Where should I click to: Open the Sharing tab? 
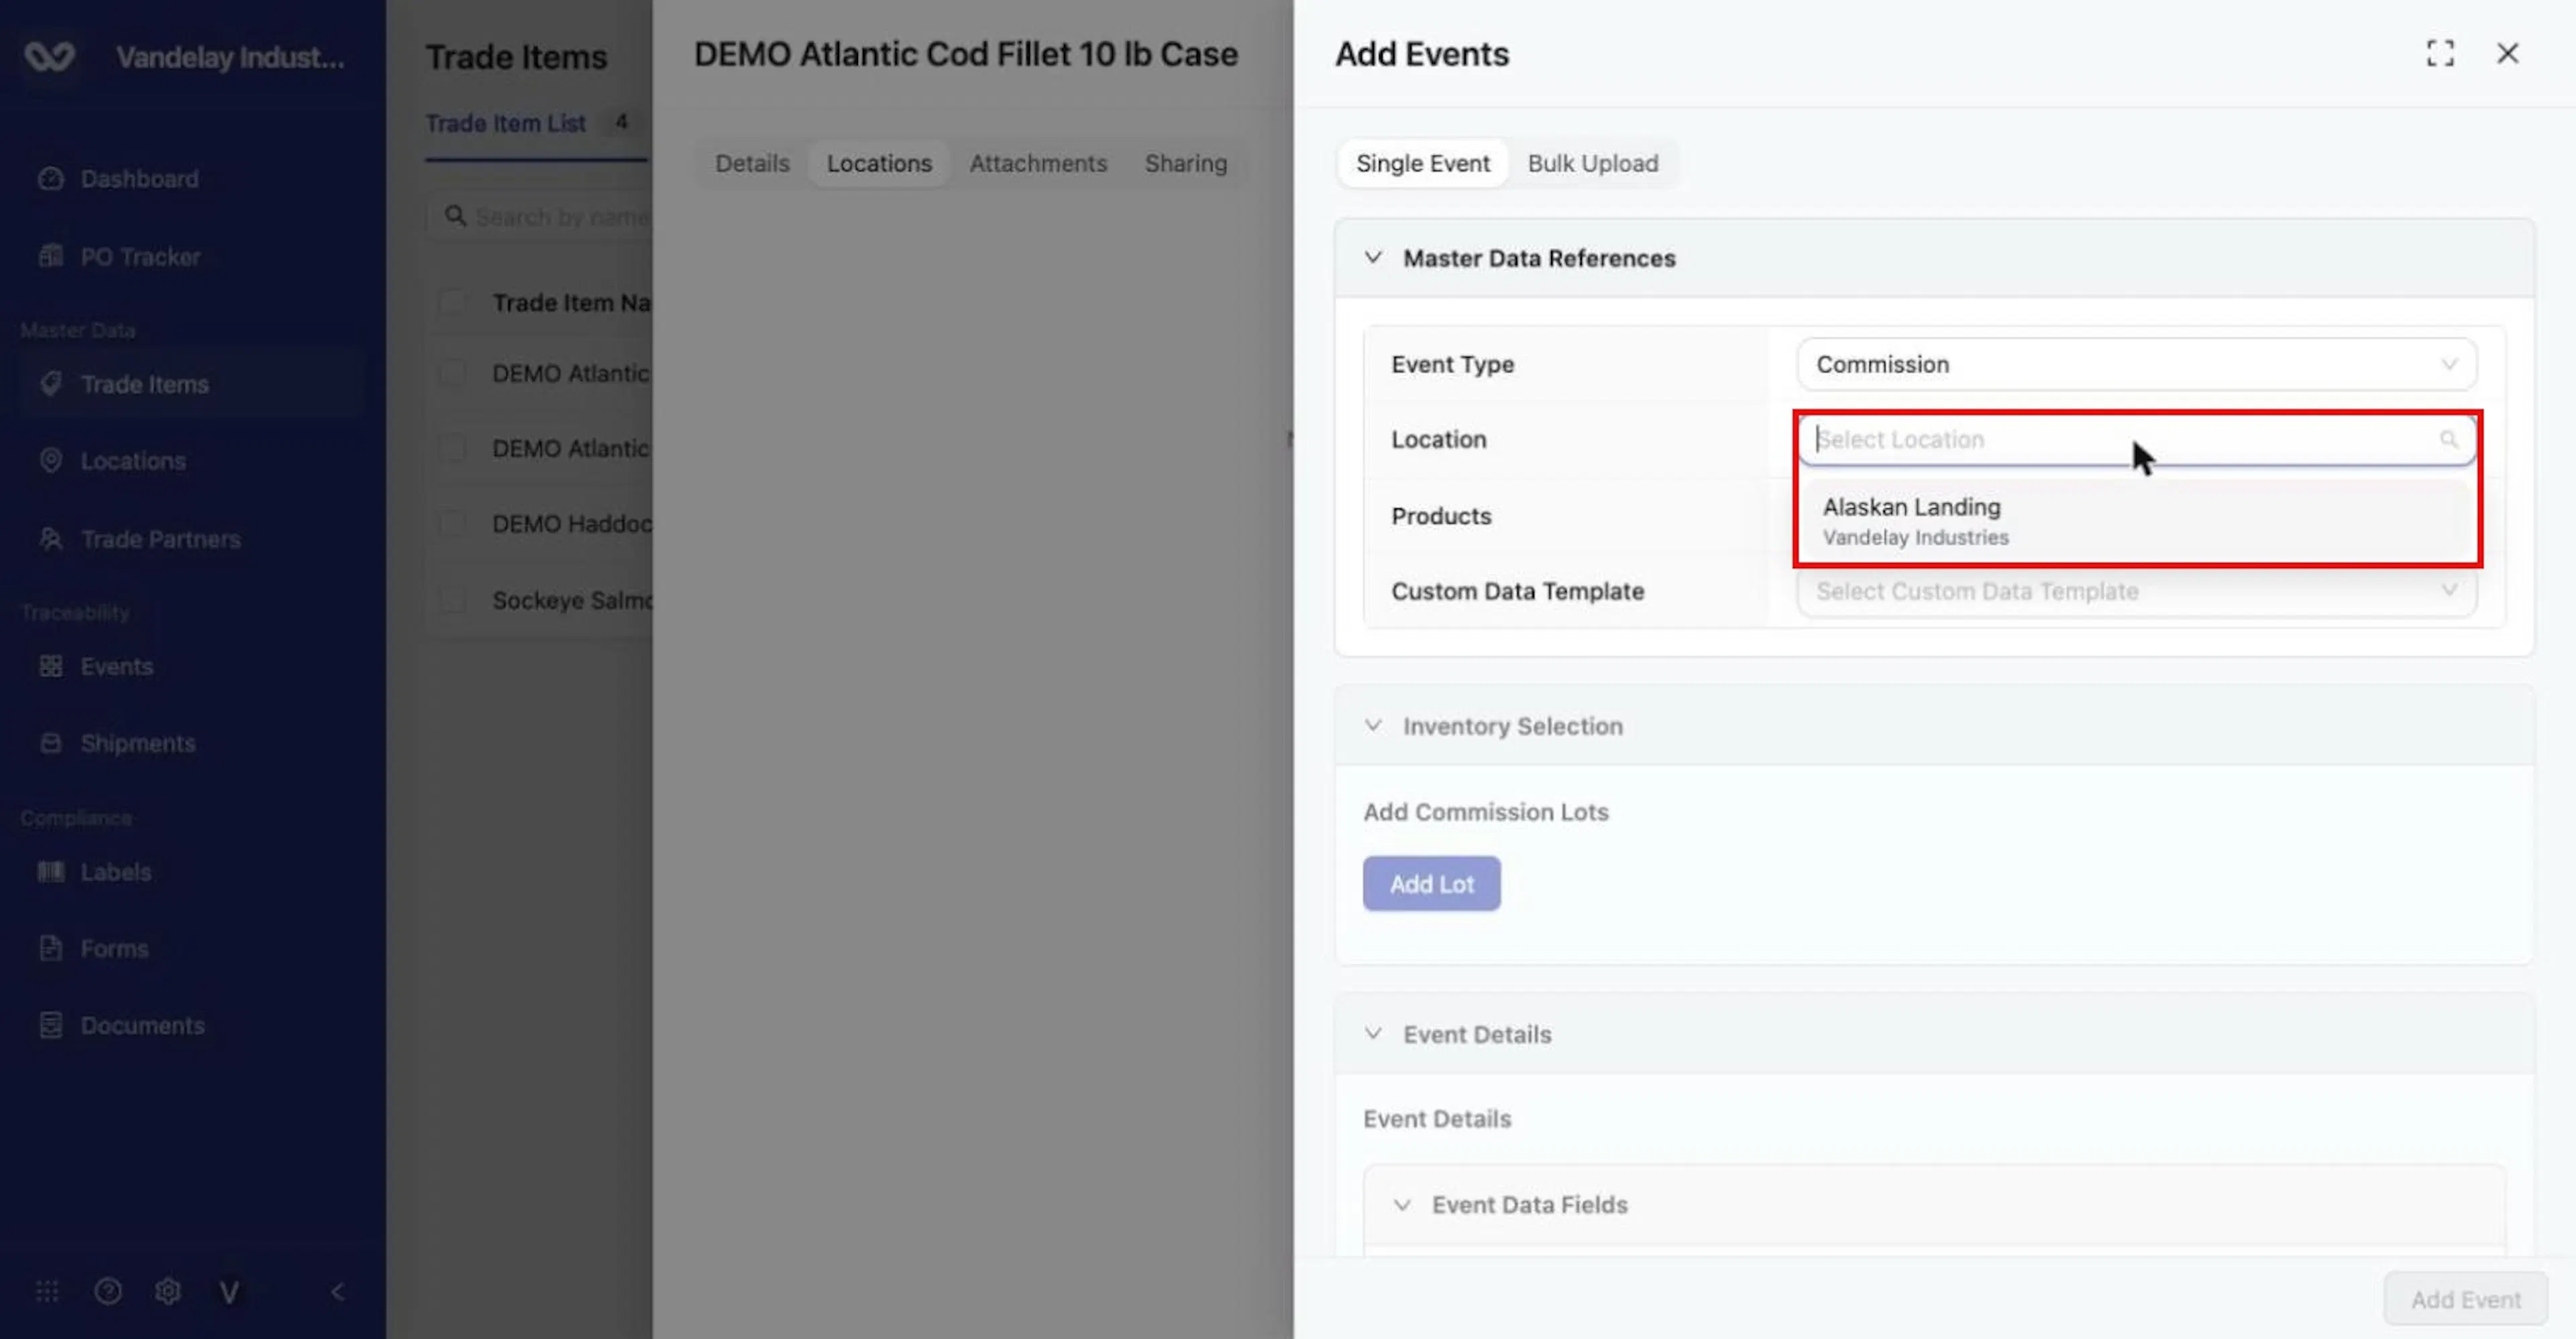click(1185, 163)
